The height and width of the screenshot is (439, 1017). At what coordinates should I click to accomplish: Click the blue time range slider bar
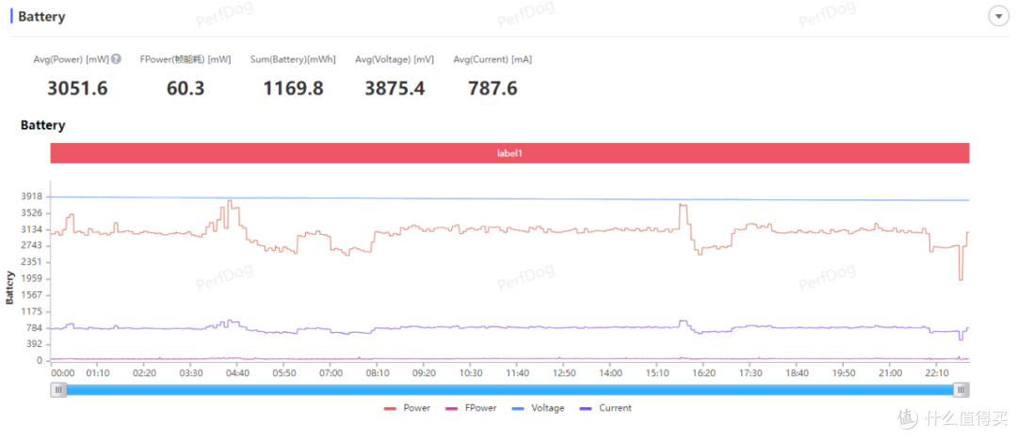point(509,389)
